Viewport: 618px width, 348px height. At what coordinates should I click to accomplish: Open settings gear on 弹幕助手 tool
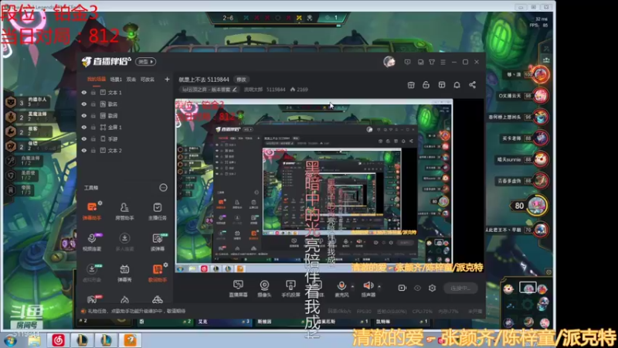click(x=100, y=203)
